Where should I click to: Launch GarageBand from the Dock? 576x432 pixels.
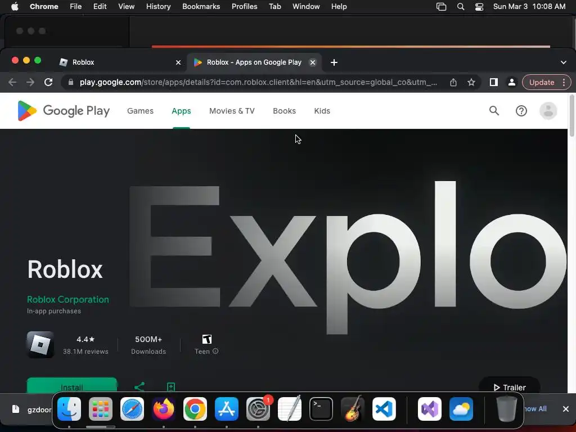353,409
